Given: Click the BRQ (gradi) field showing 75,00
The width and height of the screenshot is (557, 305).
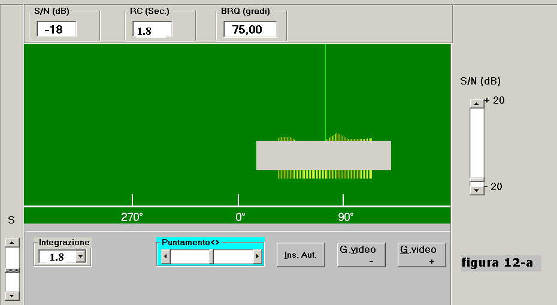Looking at the screenshot, I should (250, 29).
